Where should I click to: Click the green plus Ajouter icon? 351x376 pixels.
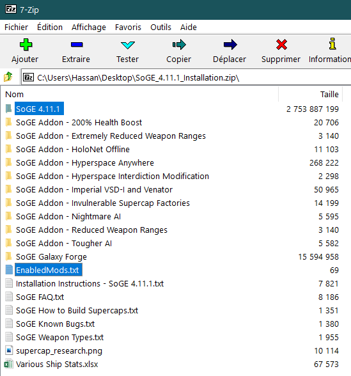[x=26, y=45]
